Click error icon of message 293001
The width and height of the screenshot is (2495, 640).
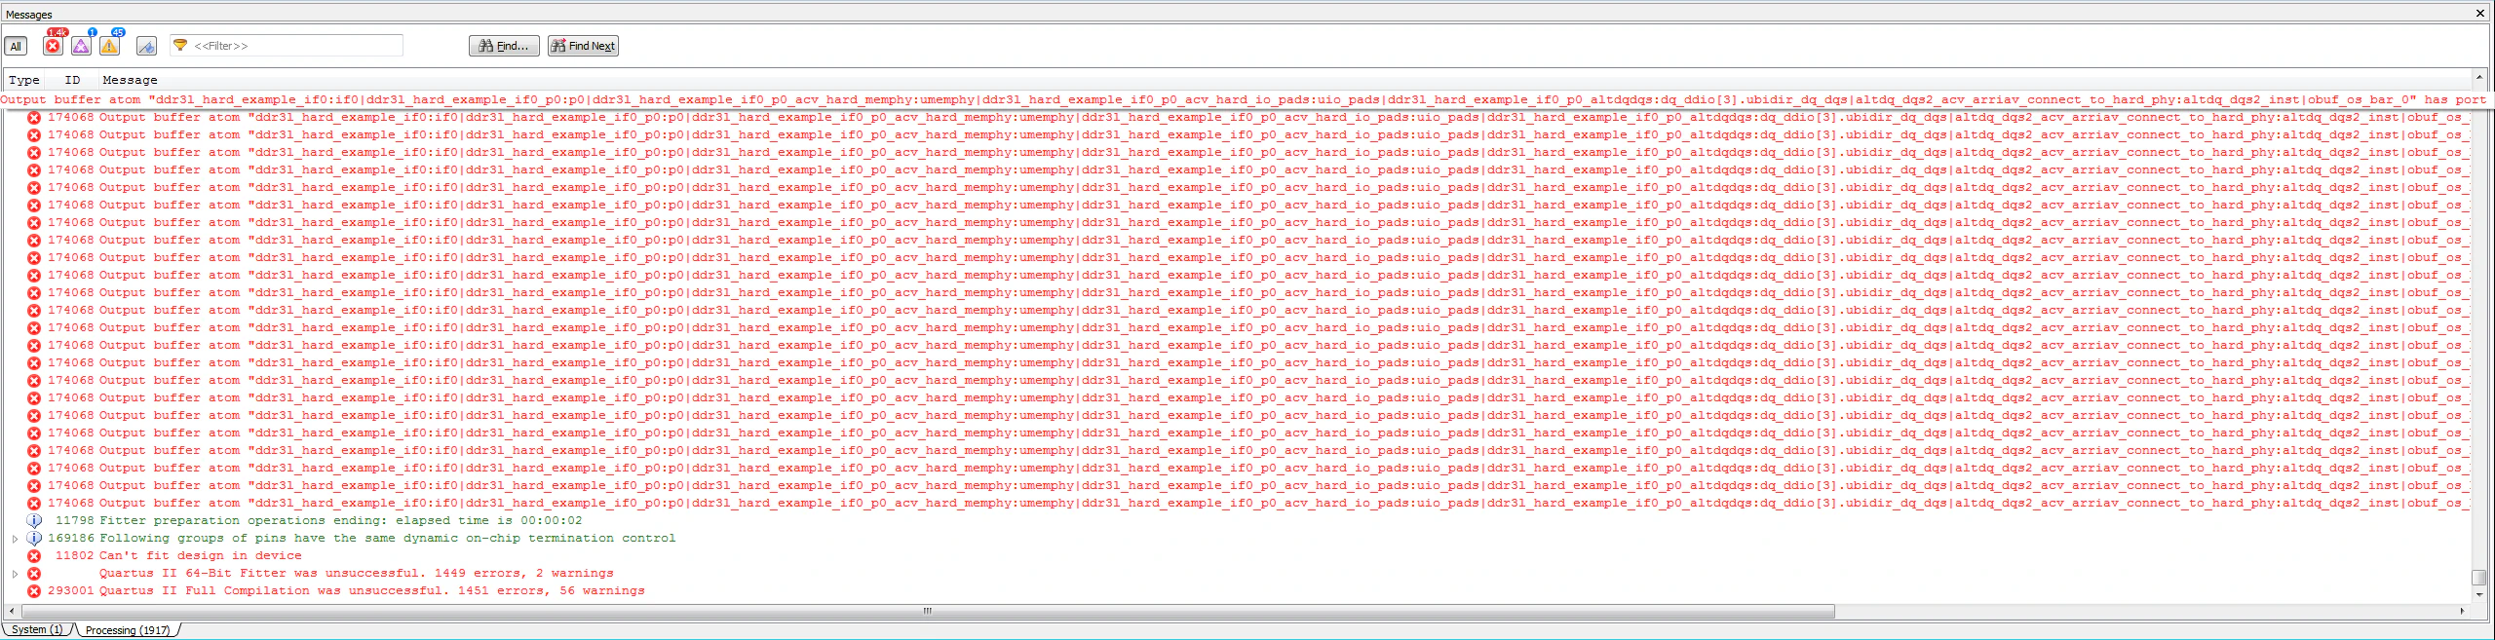click(x=34, y=591)
